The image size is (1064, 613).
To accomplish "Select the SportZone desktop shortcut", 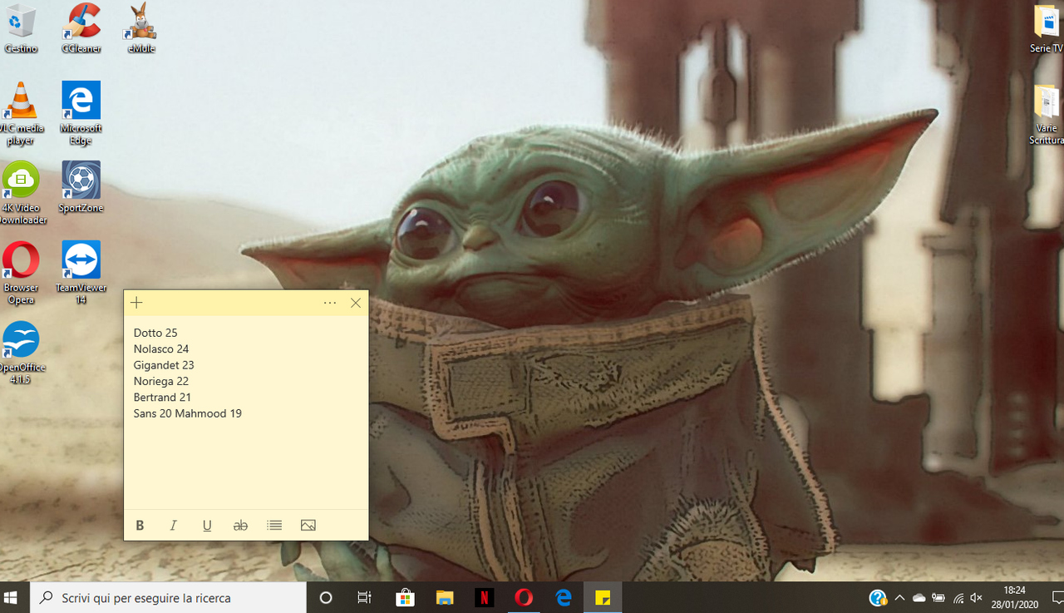I will click(81, 187).
